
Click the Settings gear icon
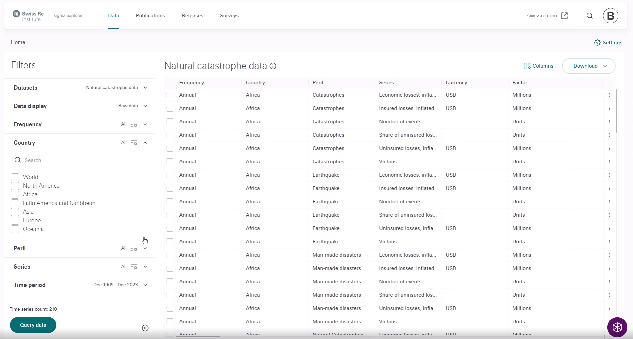(x=597, y=43)
